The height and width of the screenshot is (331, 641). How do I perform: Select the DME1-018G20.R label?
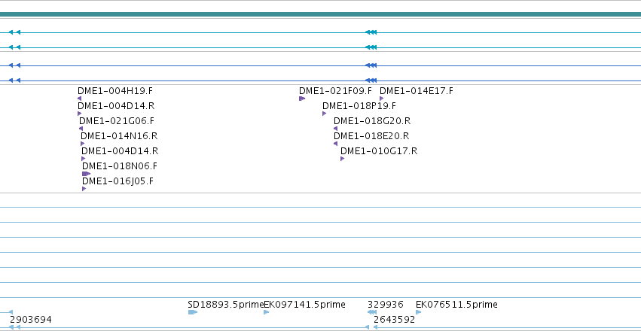click(x=372, y=121)
